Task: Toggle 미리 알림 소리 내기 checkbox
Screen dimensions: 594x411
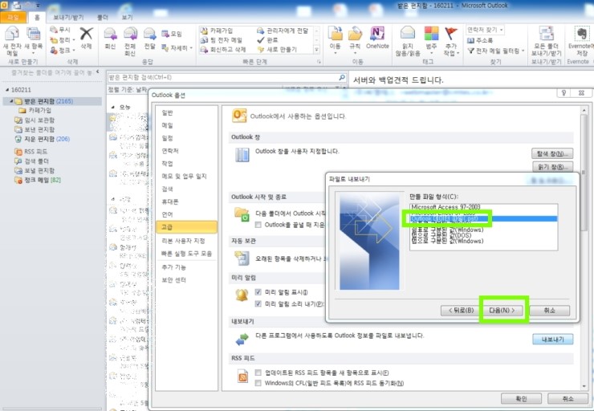Action: (x=258, y=303)
